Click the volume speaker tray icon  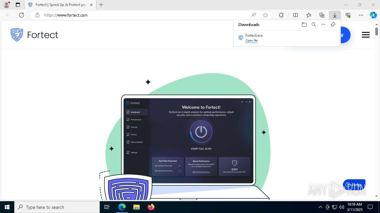pos(342,207)
